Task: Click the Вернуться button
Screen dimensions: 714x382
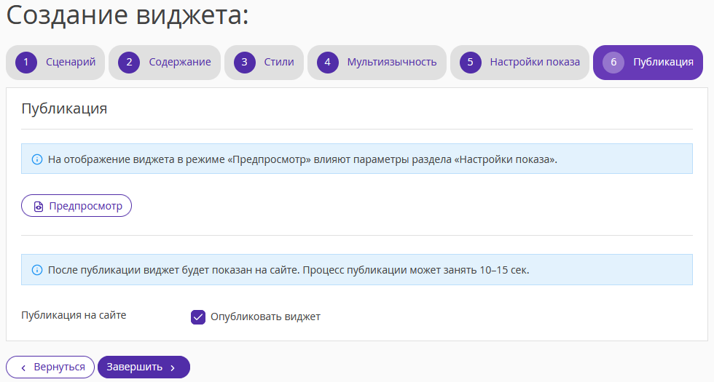Action: pyautogui.click(x=50, y=367)
